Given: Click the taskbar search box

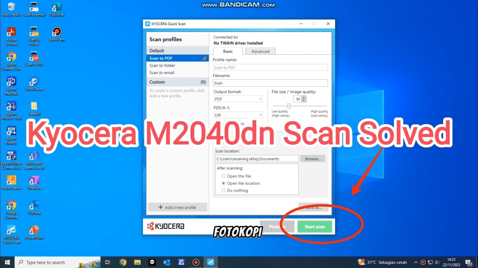Looking at the screenshot, I should pos(58,262).
